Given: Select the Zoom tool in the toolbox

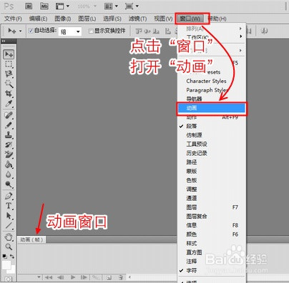Looking at the screenshot, I should [x=9, y=247].
